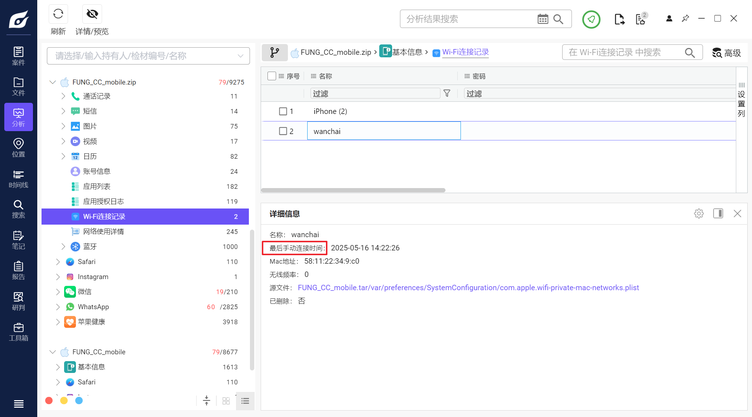The height and width of the screenshot is (417, 752).
Task: Open the source file plist link
Action: click(468, 288)
